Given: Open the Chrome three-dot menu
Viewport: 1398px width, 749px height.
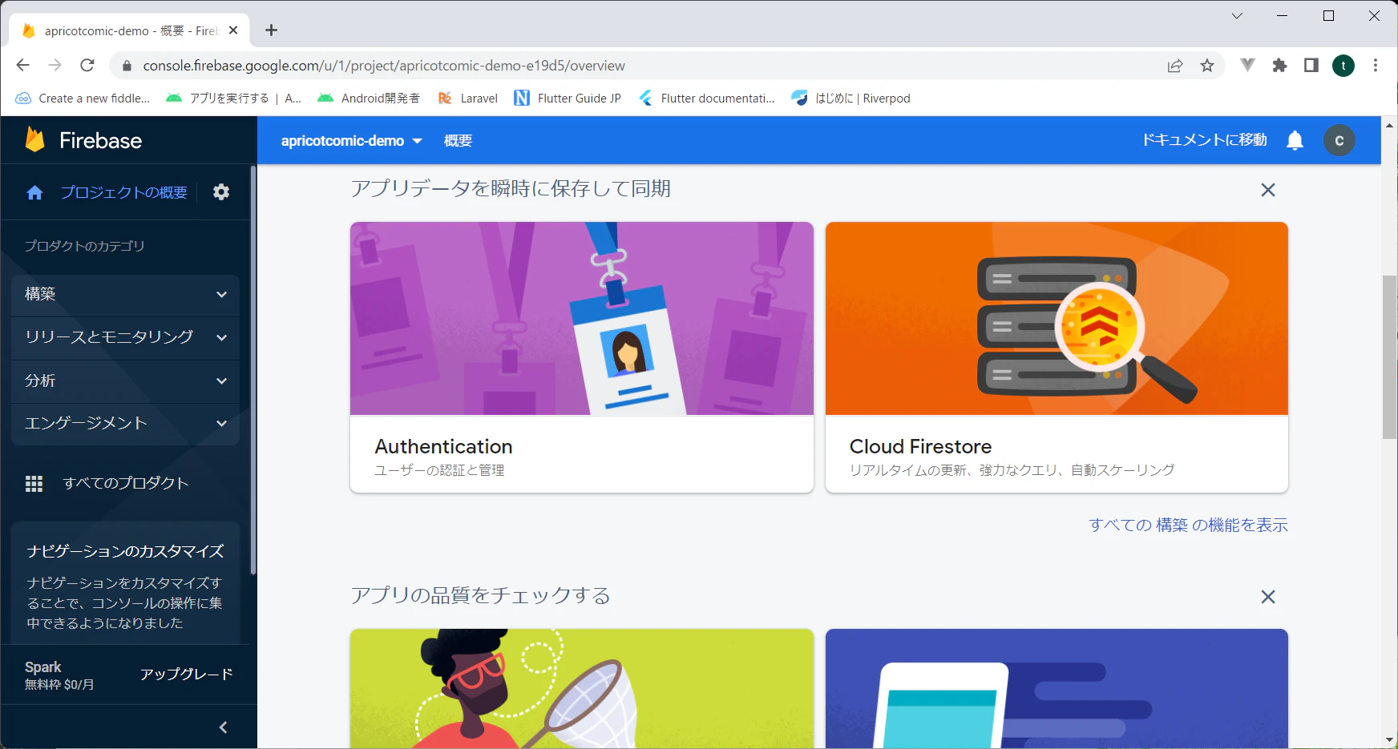Looking at the screenshot, I should pyautogui.click(x=1376, y=66).
